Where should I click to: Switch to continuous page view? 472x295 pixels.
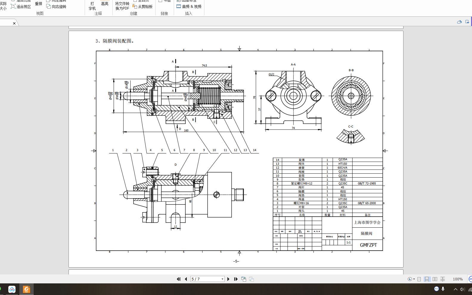427,279
